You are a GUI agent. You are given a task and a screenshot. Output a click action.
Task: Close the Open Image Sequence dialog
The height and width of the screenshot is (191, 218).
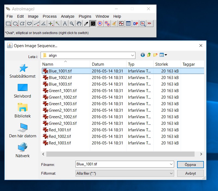[x=201, y=46]
